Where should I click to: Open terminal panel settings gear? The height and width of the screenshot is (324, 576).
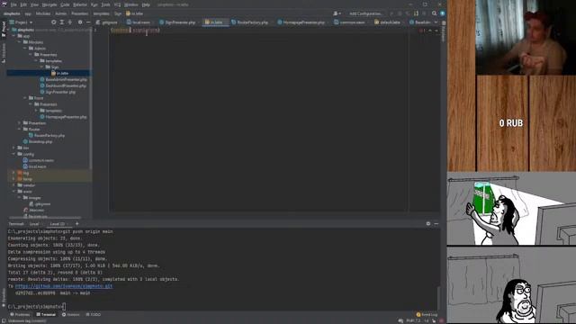click(428, 224)
